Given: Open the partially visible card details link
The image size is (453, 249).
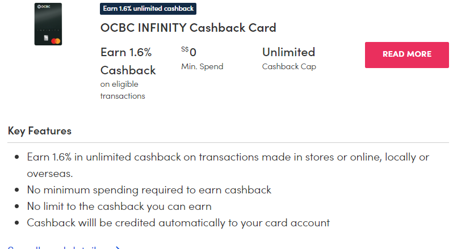Looking at the screenshot, I should click(64, 247).
